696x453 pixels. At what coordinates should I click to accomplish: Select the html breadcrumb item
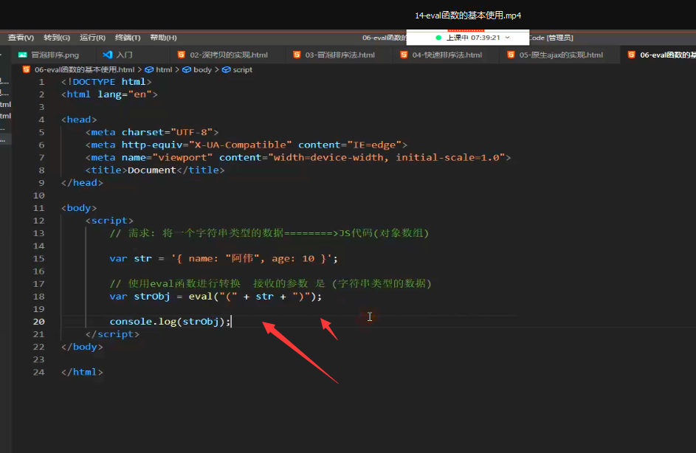click(164, 69)
